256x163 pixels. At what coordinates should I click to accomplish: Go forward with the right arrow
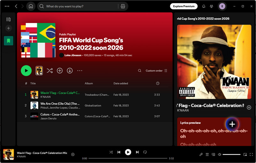(22, 6)
